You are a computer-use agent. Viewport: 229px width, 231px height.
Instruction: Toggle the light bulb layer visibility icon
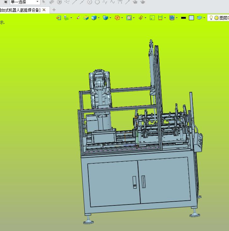pos(211,18)
